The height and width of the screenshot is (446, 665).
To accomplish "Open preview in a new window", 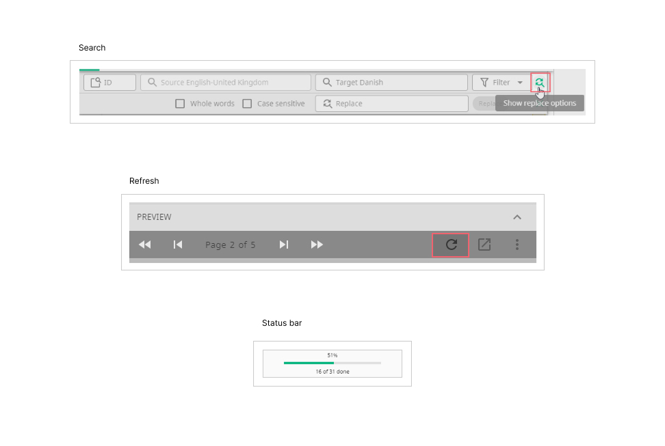I will tap(484, 245).
